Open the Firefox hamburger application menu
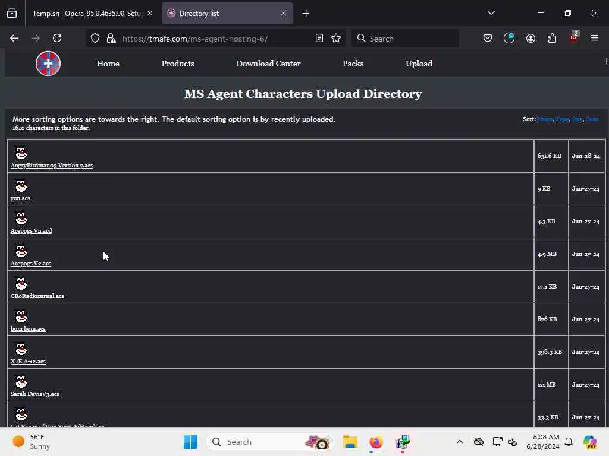Image resolution: width=609 pixels, height=456 pixels. click(x=595, y=38)
